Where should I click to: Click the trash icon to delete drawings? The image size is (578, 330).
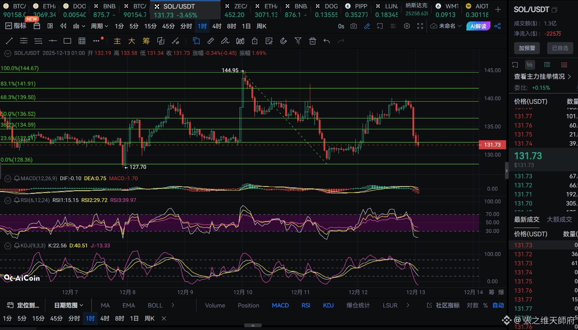coord(312,41)
